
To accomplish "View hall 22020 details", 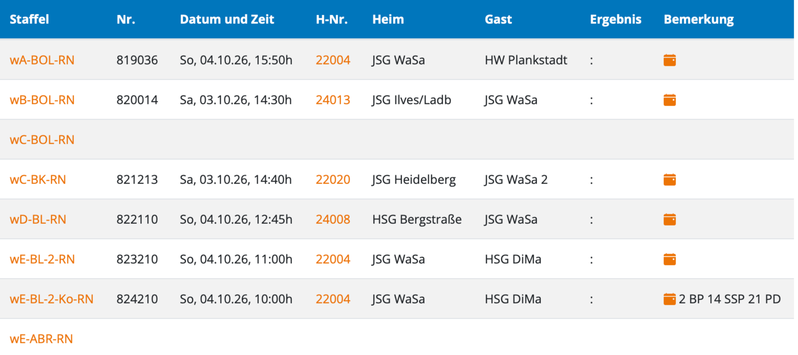I will [x=333, y=180].
